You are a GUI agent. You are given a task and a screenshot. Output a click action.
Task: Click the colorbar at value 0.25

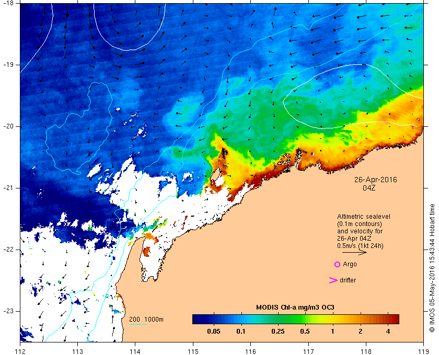tap(278, 319)
